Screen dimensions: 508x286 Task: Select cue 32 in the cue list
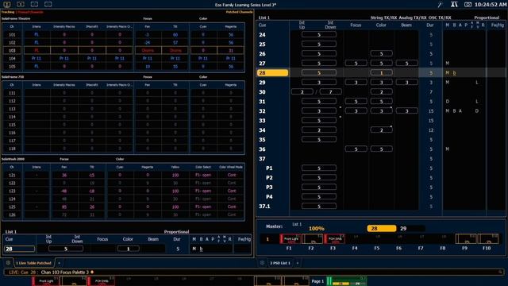pos(263,111)
